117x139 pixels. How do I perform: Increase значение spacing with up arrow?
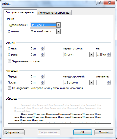click(109, 81)
